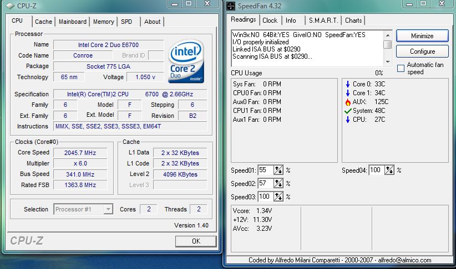This screenshot has width=456, height=269.
Task: Click the Stepping value 6
Action: [192, 105]
